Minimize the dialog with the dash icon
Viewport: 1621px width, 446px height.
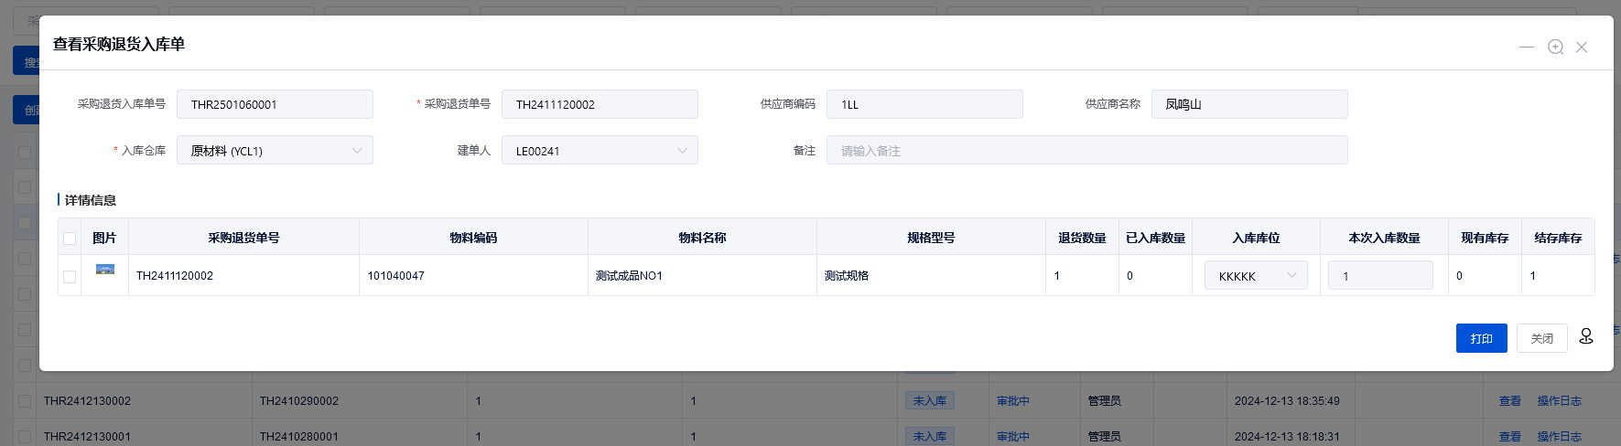coord(1527,47)
